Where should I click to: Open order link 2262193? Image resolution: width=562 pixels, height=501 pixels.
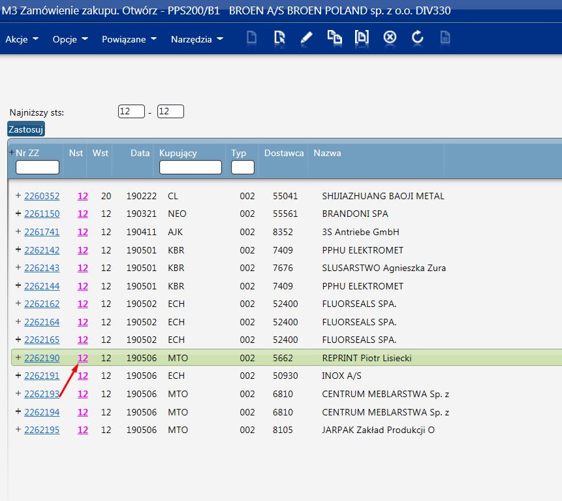coord(42,394)
